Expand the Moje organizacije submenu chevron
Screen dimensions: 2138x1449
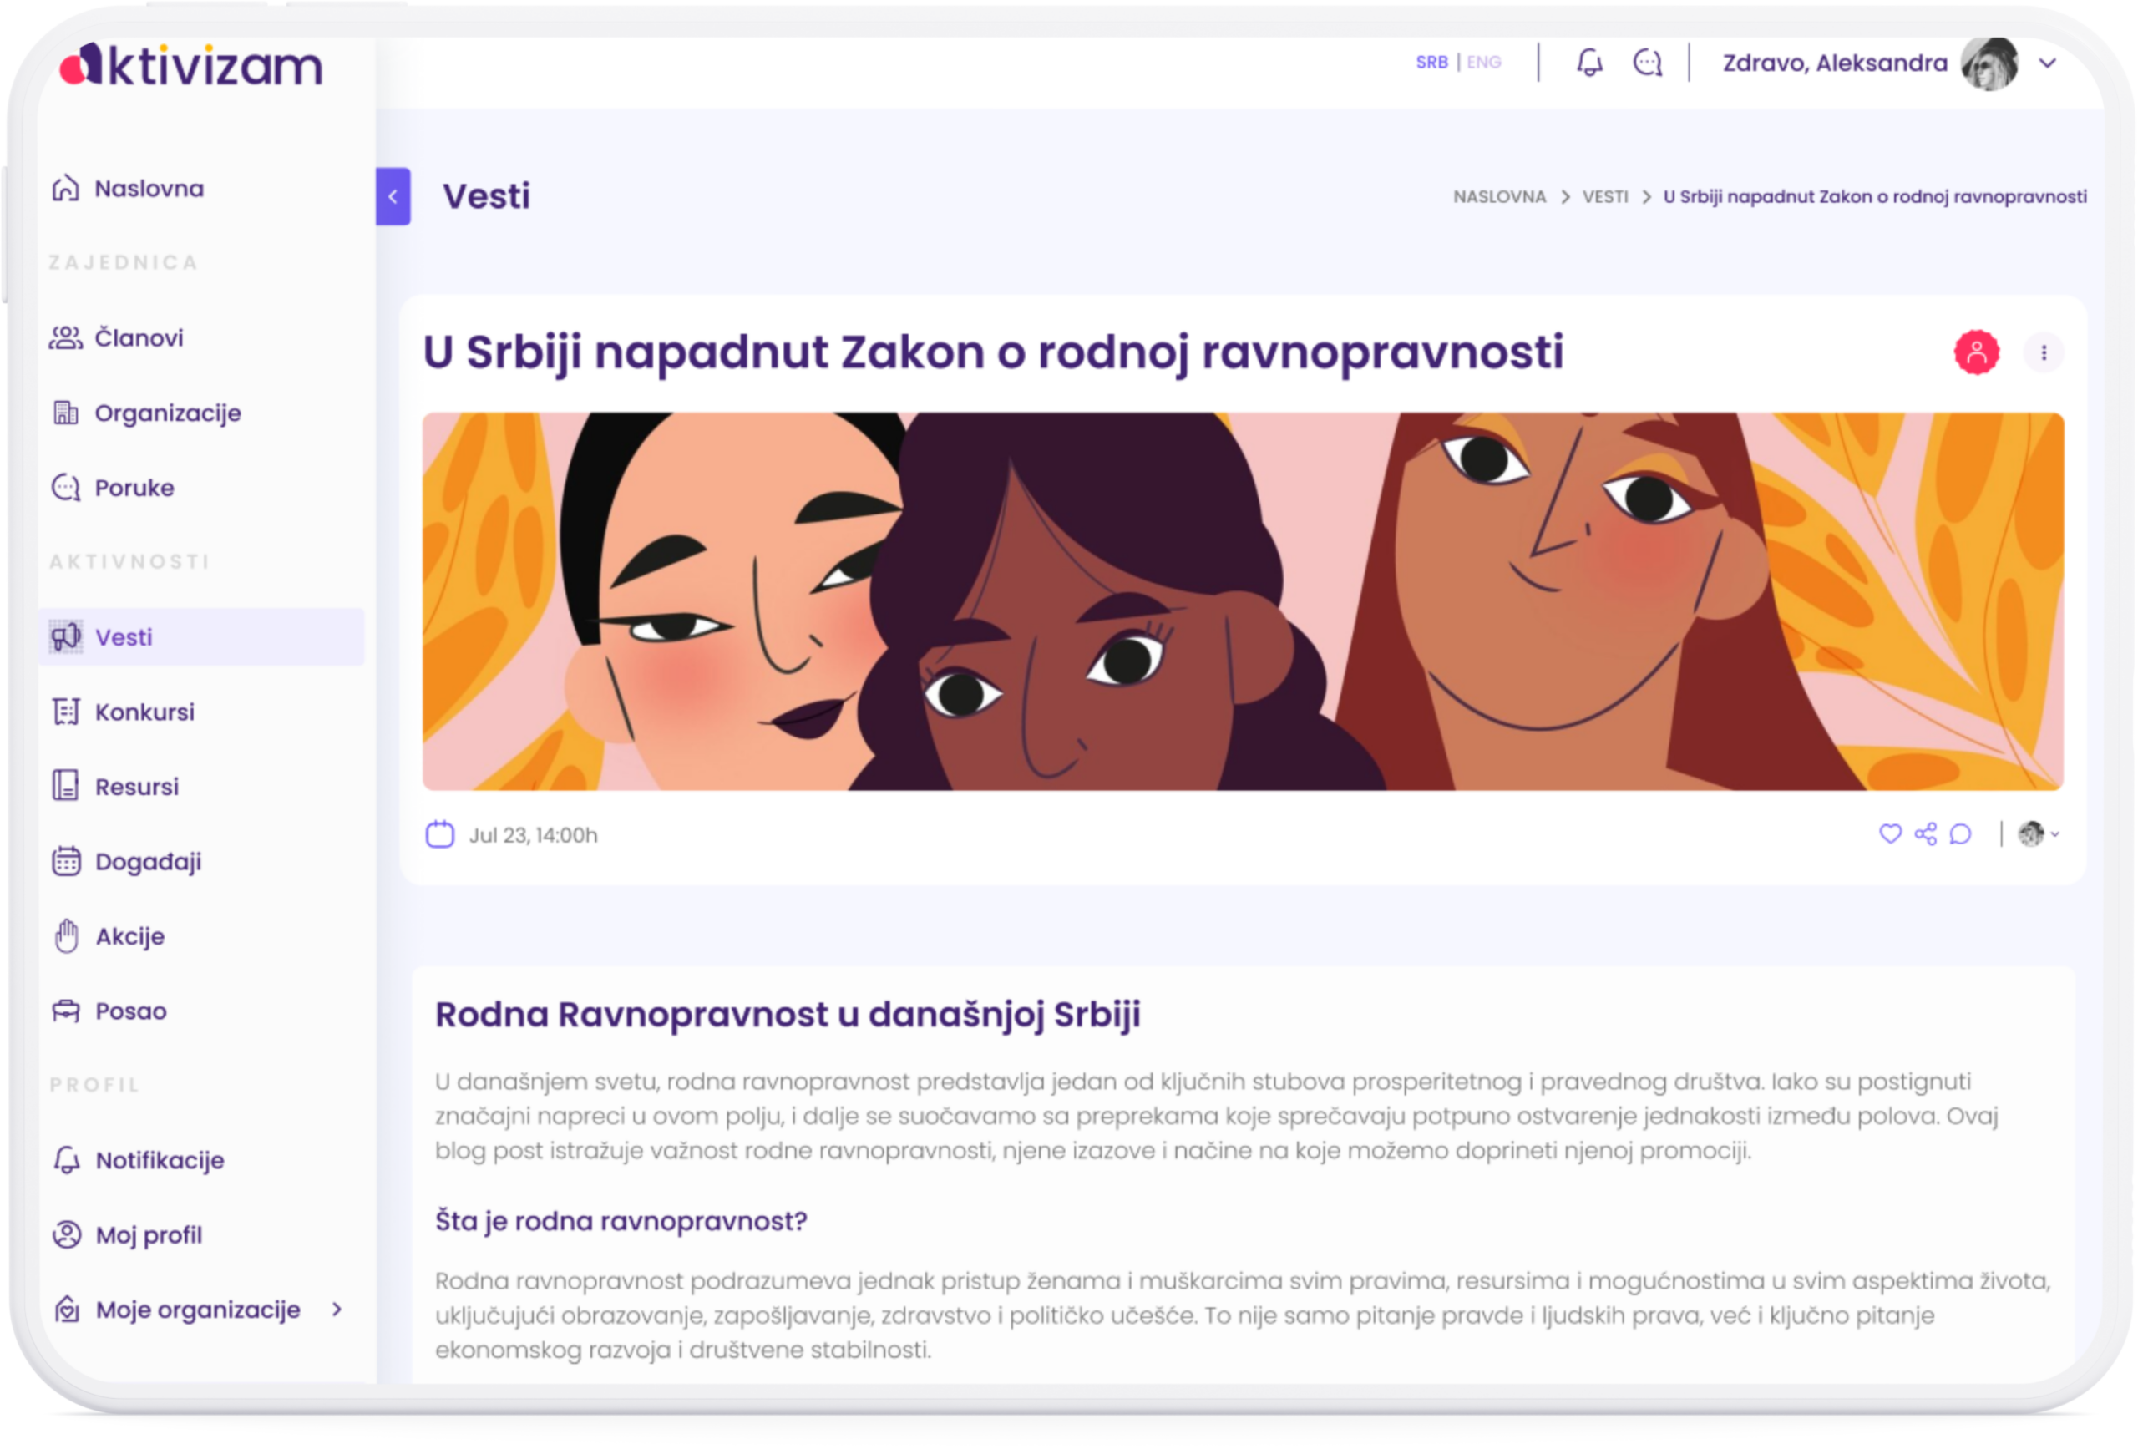337,1308
